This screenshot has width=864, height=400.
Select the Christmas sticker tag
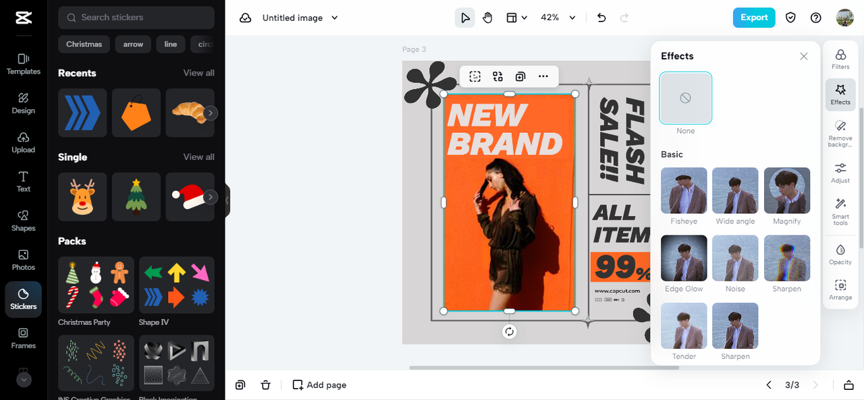click(84, 45)
